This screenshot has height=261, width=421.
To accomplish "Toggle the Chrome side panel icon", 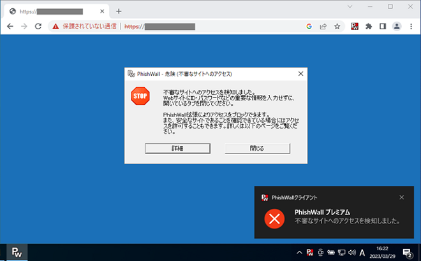I will [x=383, y=27].
